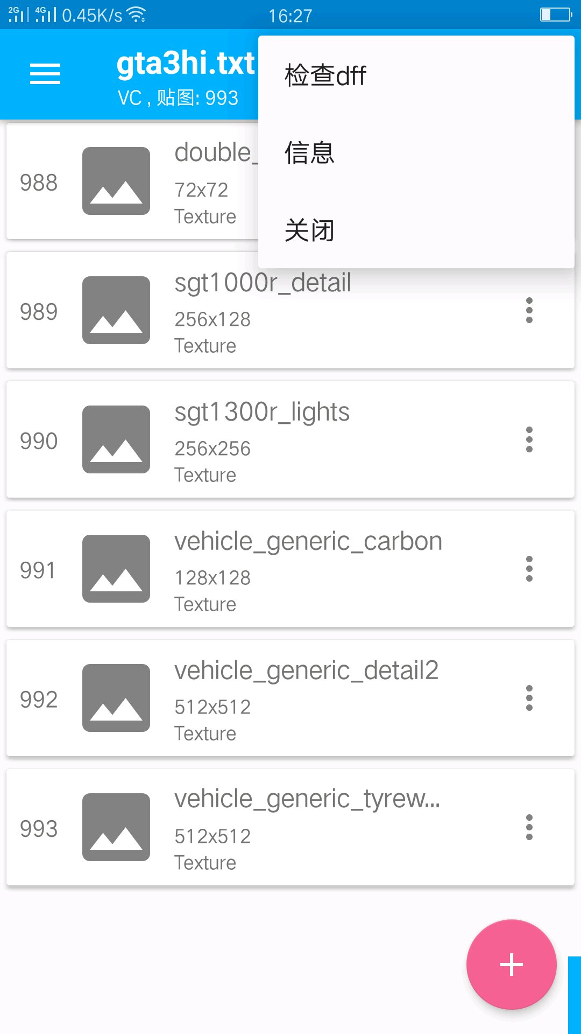Open overflow menu for texture 993
This screenshot has width=581, height=1034.
coord(529,827)
